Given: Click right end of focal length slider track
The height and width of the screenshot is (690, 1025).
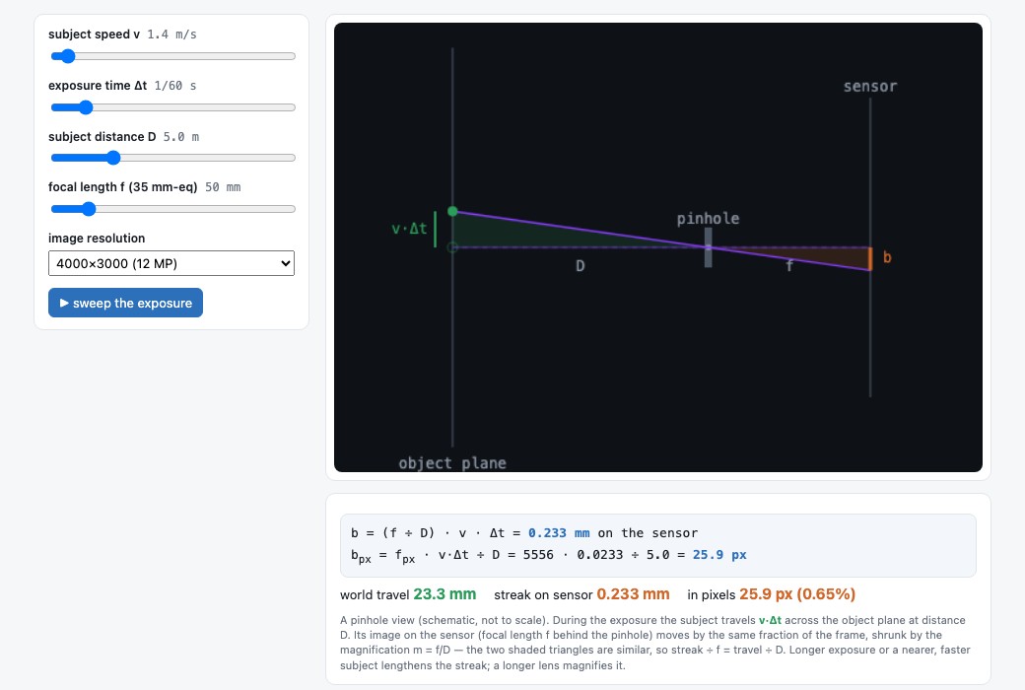Looking at the screenshot, I should pos(292,209).
